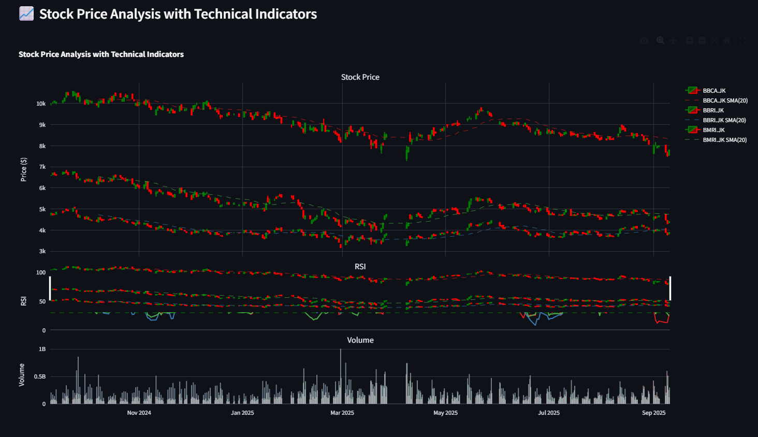Toggle the BBCA.JK SMA(20) legend entry

tap(717, 100)
